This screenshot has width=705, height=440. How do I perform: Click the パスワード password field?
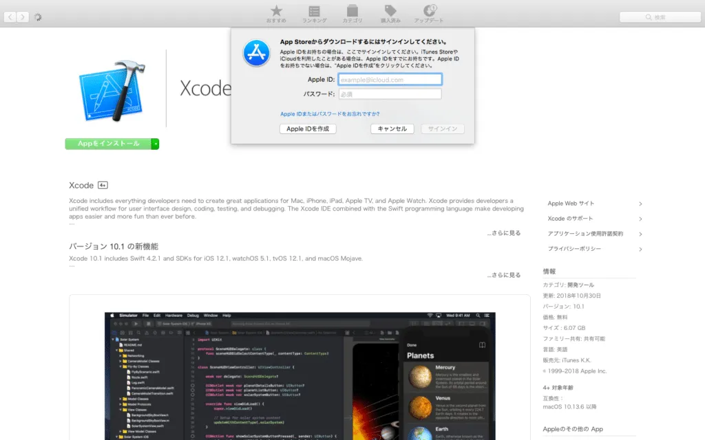(390, 93)
